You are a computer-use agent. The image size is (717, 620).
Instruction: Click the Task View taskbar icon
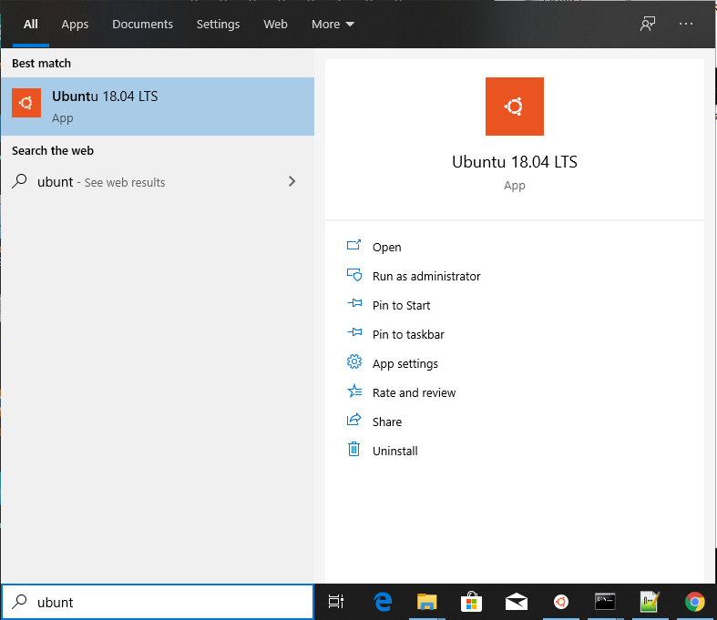click(336, 602)
